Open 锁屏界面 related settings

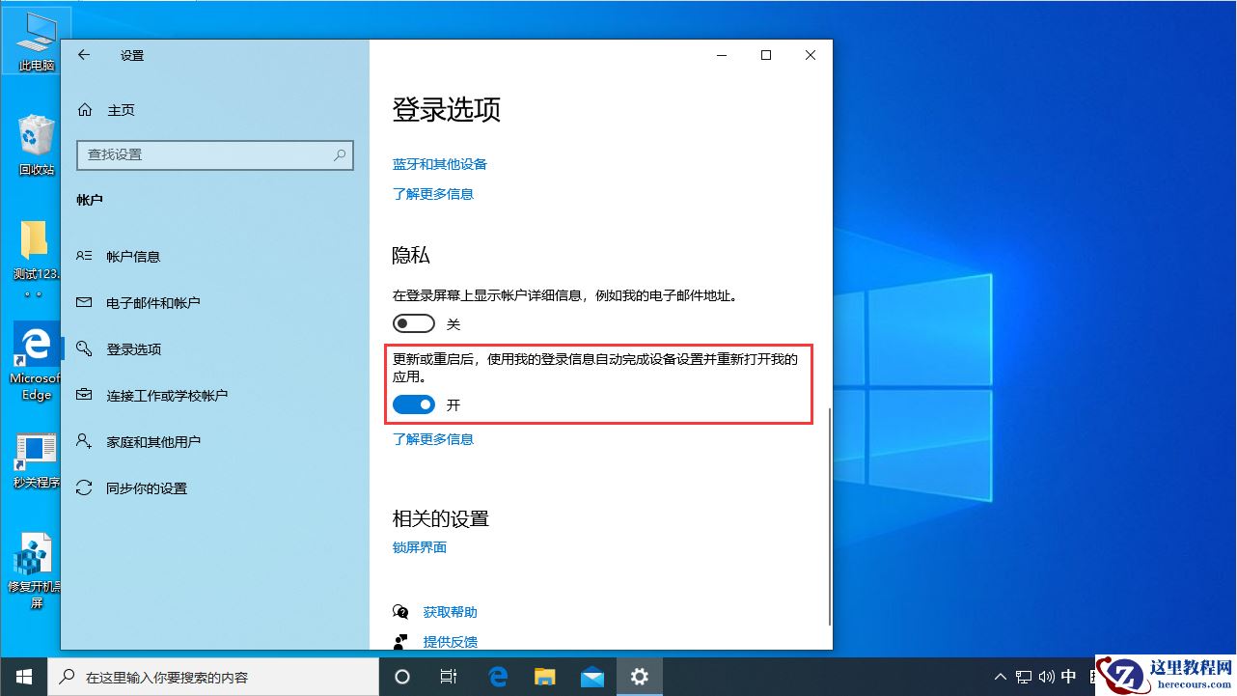click(x=419, y=546)
